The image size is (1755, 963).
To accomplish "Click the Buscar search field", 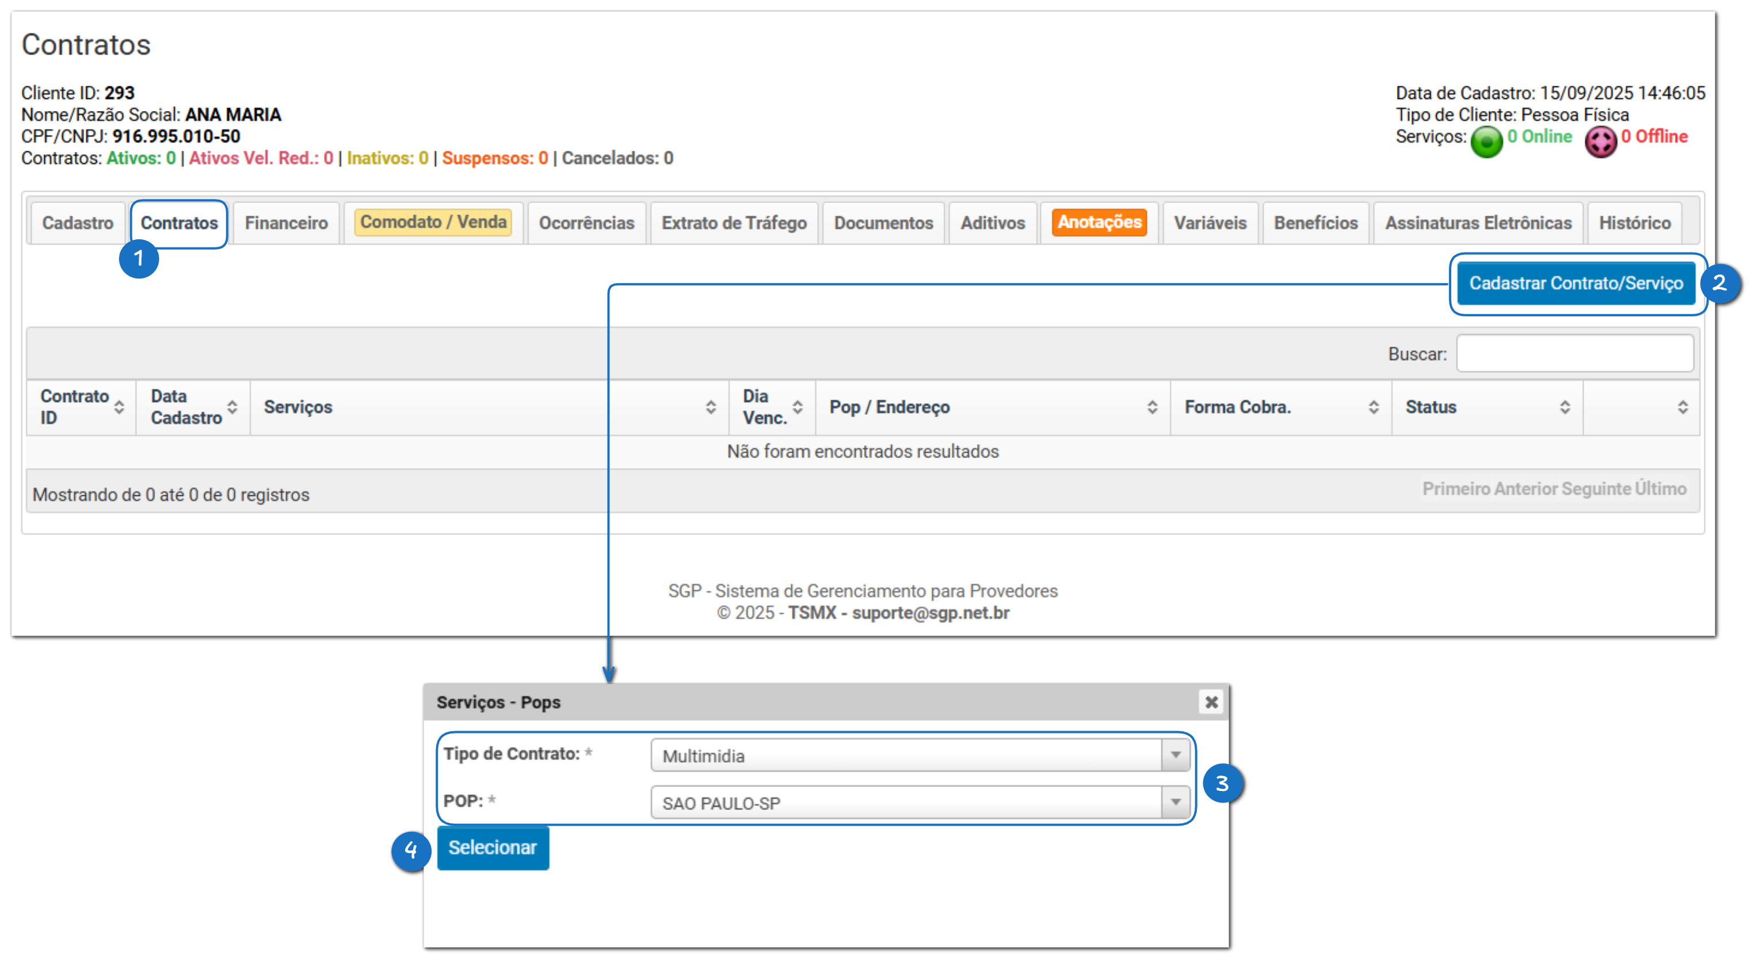I will pos(1574,353).
